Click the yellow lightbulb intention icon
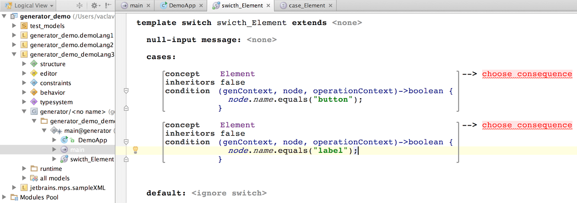Image resolution: width=577 pixels, height=203 pixels. pos(135,150)
